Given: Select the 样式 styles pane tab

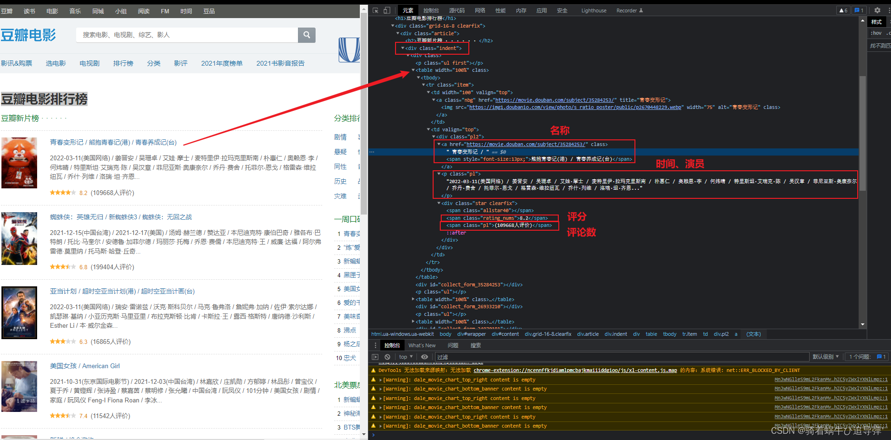Looking at the screenshot, I should coord(876,22).
